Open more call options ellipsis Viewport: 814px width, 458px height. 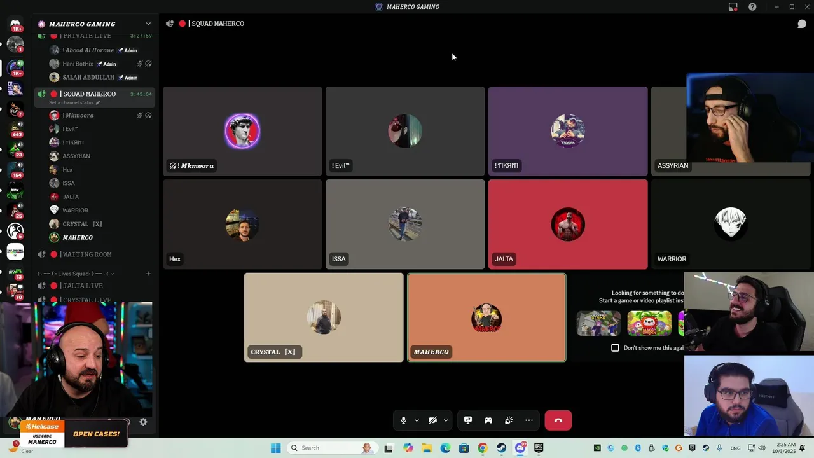tap(529, 420)
